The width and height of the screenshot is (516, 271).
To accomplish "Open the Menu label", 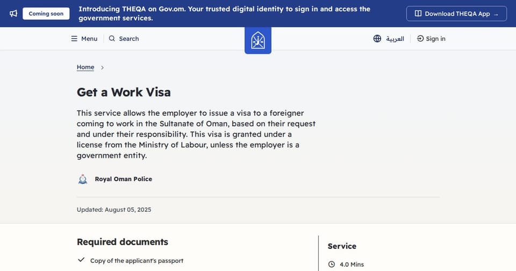I will (89, 39).
